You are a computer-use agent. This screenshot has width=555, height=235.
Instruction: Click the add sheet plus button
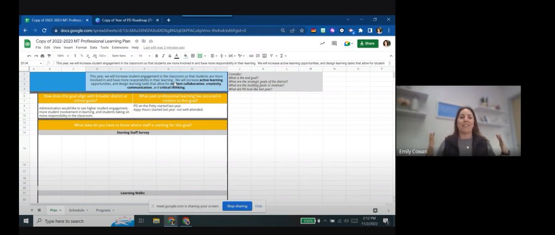pos(32,210)
